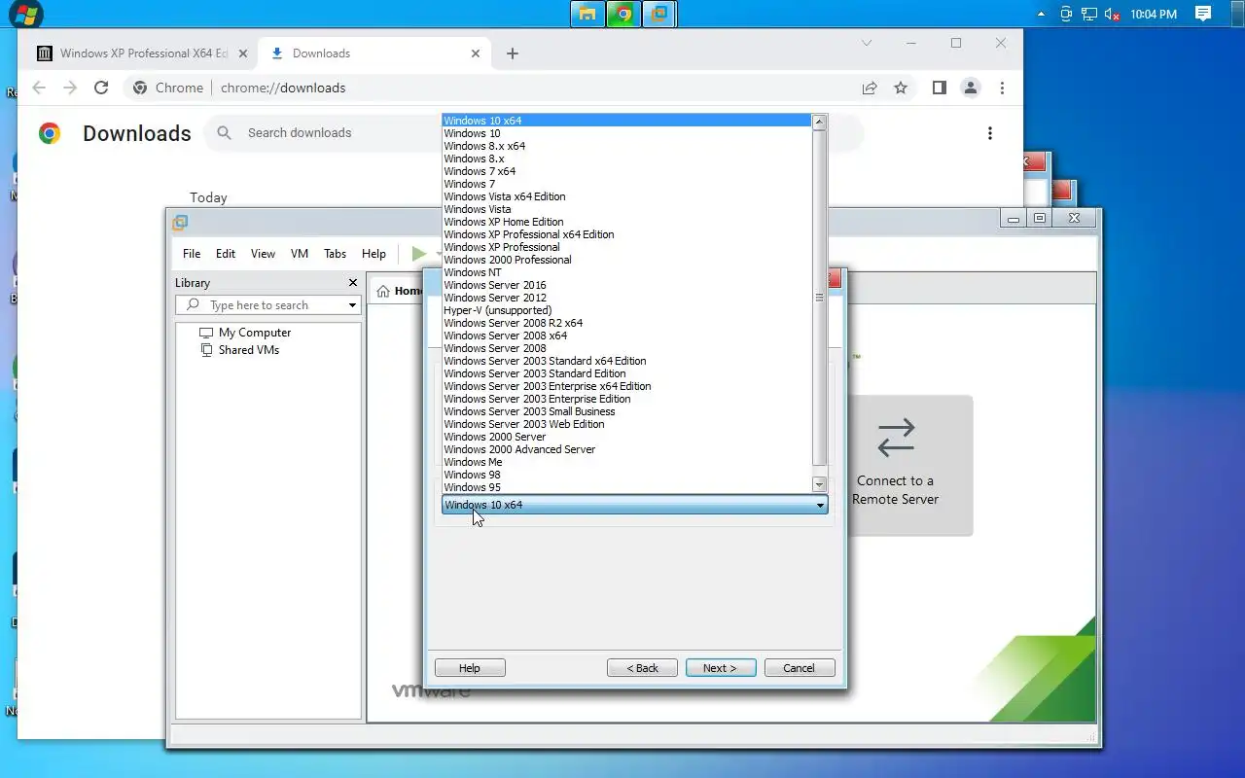The width and height of the screenshot is (1245, 778).
Task: Switch to the Home tab in VMware
Action: (401, 291)
